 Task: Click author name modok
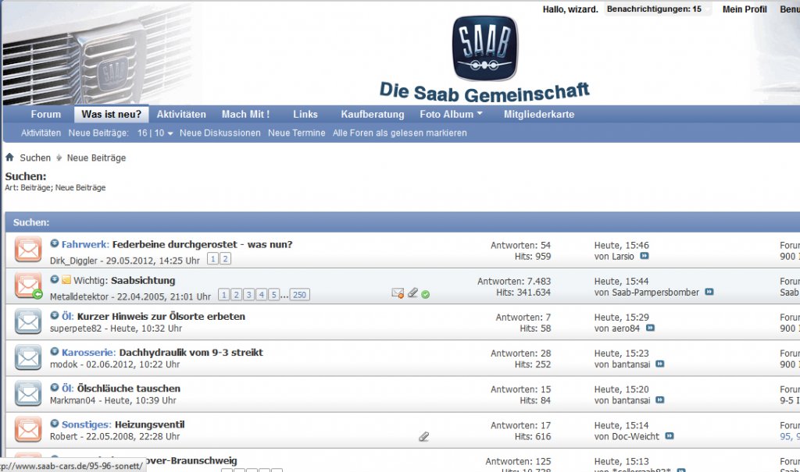(64, 364)
